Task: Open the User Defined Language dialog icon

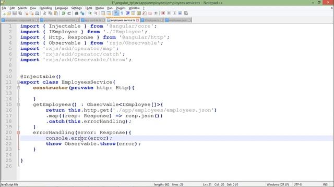Action: tap(133, 13)
